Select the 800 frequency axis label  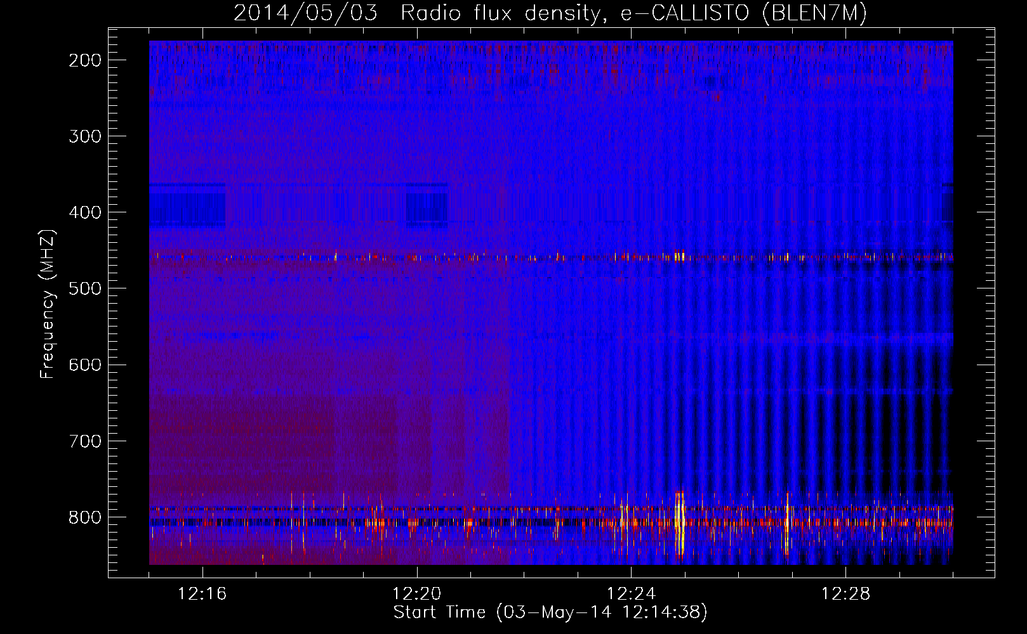coord(85,517)
